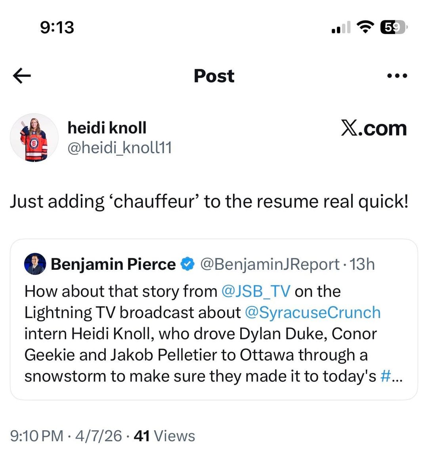
Task: Open the @JSB_TV mention
Action: [x=256, y=291]
